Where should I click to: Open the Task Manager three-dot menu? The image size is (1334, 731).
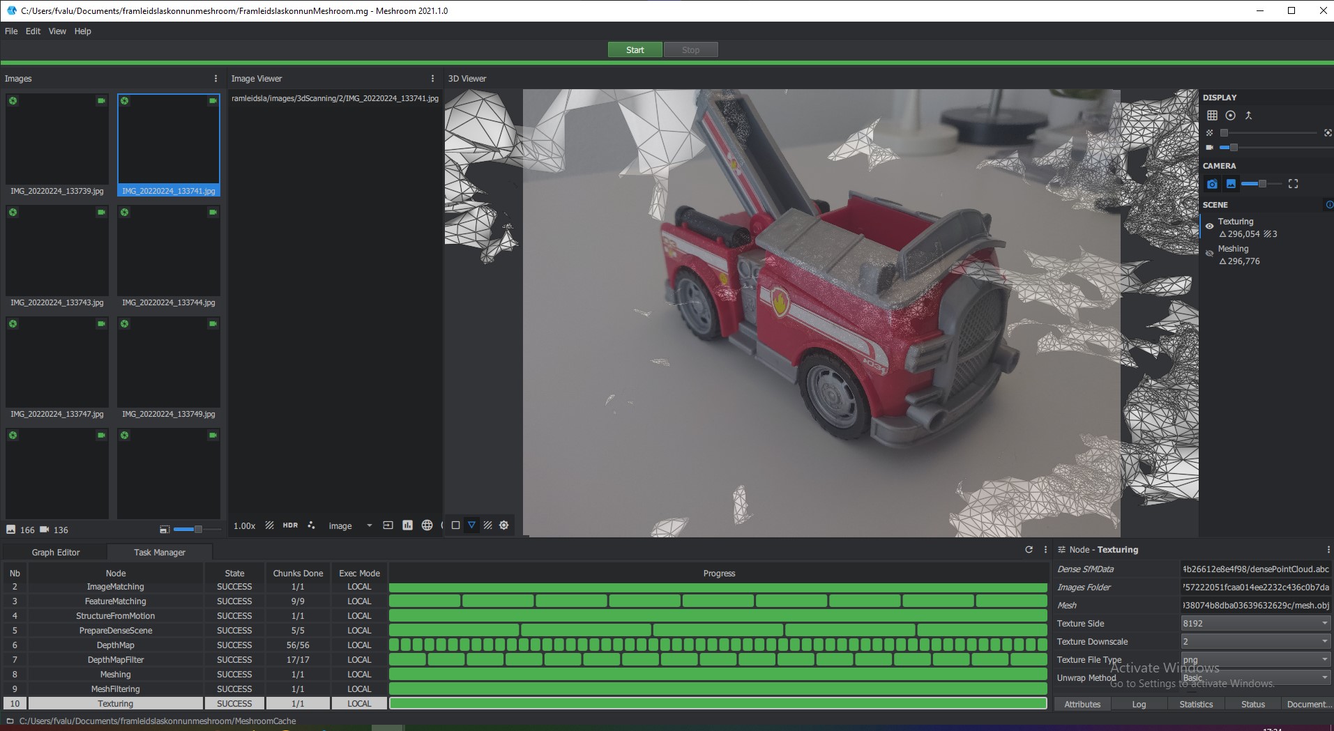[x=1045, y=550]
